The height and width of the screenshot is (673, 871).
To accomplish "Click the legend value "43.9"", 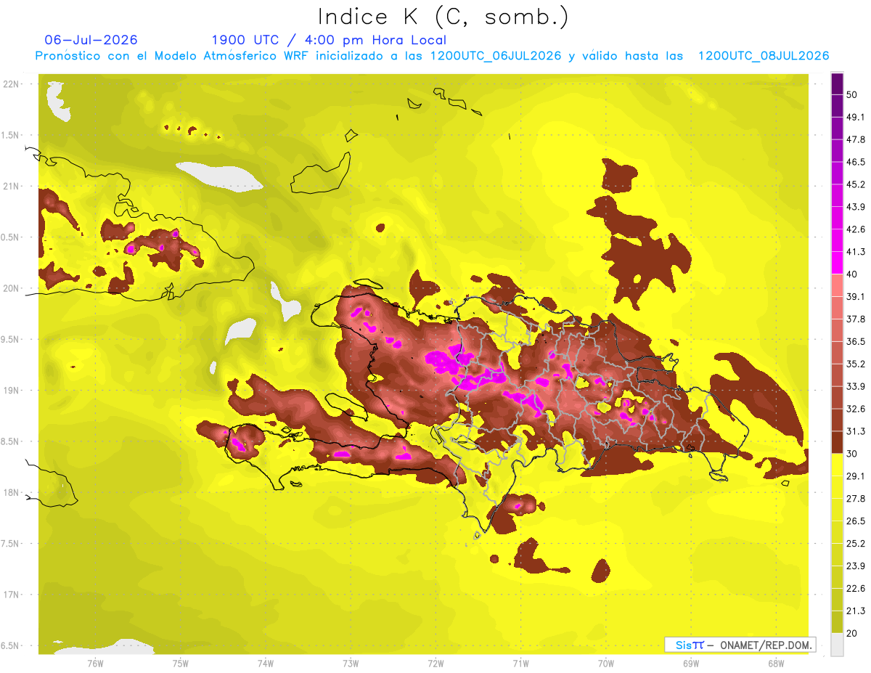I will (x=856, y=207).
